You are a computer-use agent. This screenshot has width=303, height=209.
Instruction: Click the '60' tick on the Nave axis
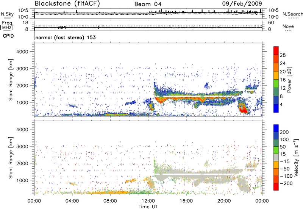[x=271, y=23]
